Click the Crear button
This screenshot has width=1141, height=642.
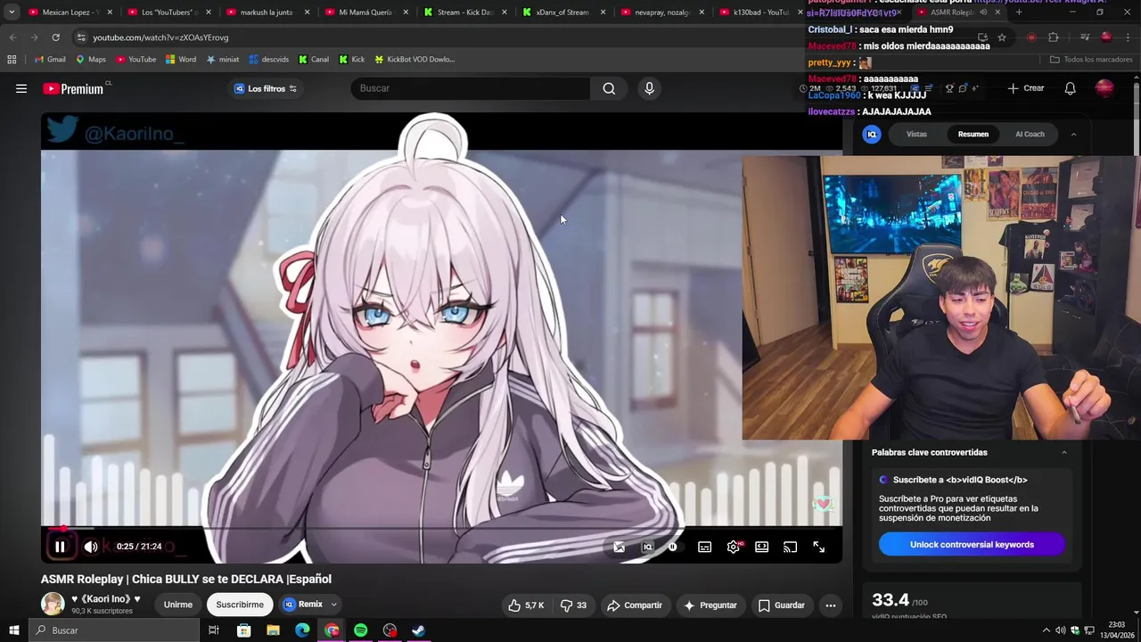[x=1025, y=88]
